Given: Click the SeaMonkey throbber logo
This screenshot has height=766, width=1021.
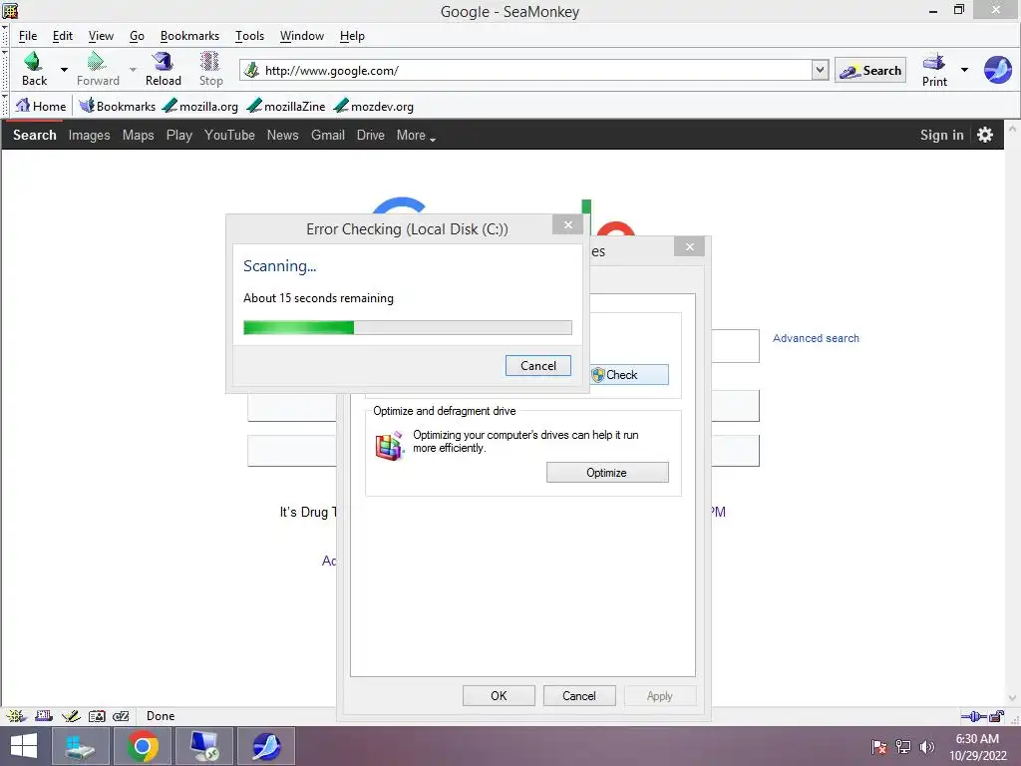Looking at the screenshot, I should coord(997,70).
